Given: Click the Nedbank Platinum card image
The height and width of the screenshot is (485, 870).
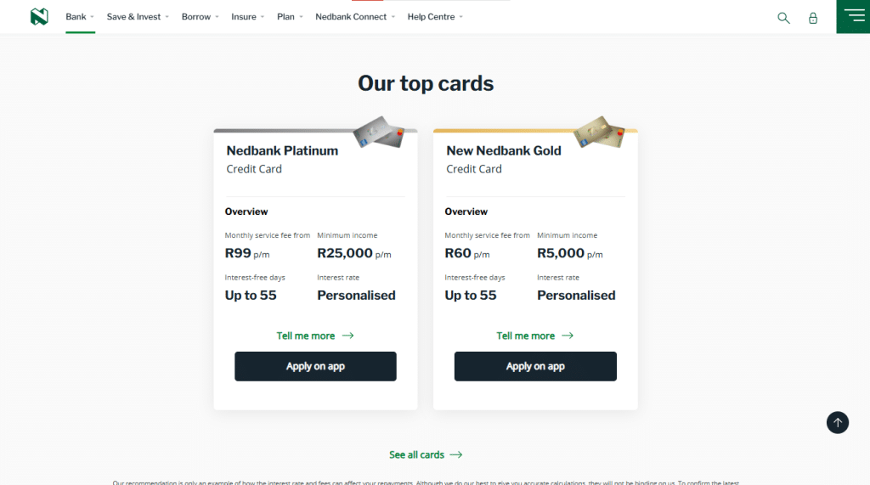Looking at the screenshot, I should coord(378,132).
